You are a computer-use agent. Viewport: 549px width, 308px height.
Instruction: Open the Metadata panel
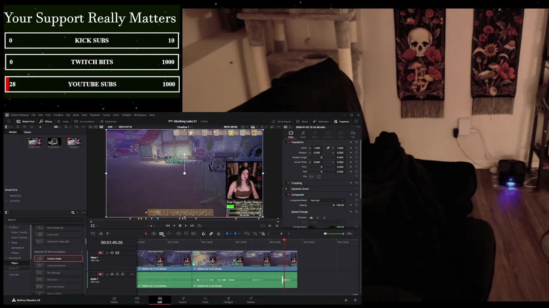point(321,121)
